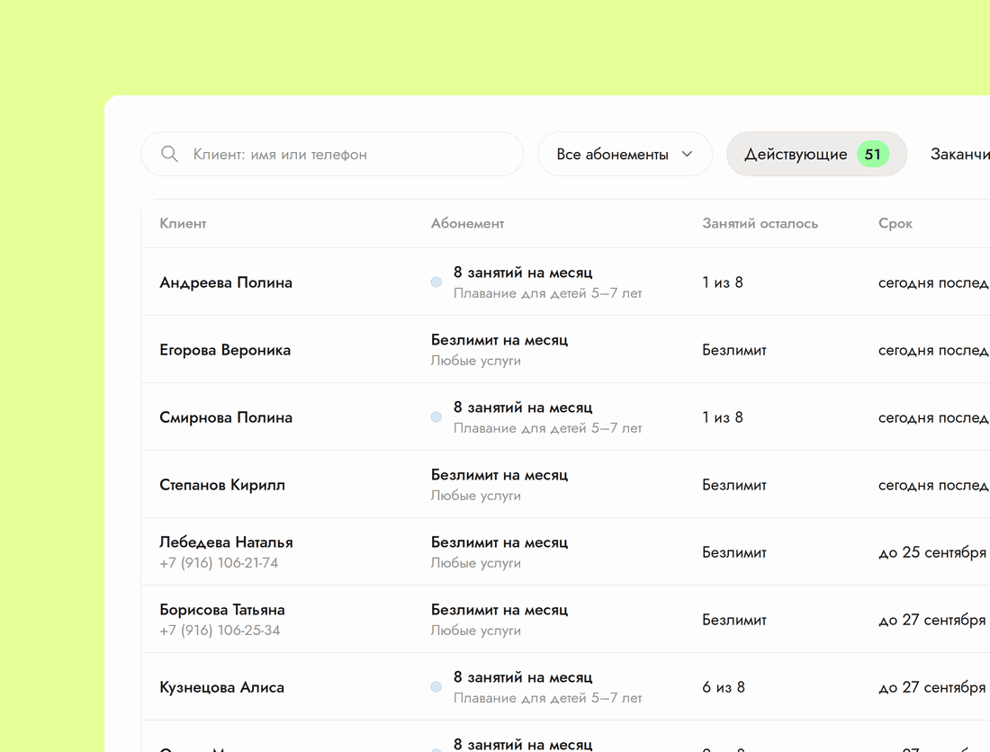Viewport: 990px width, 752px height.
Task: Open client Борисова Татьяна
Action: click(222, 610)
